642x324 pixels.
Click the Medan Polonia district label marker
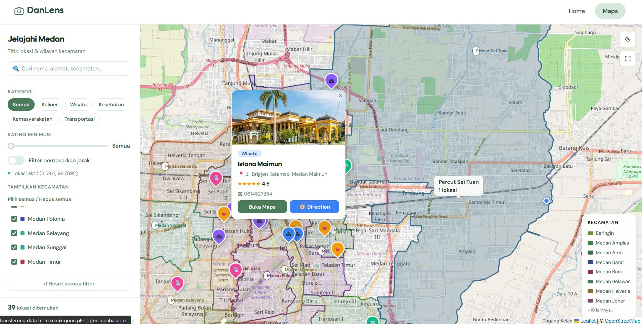click(267, 276)
